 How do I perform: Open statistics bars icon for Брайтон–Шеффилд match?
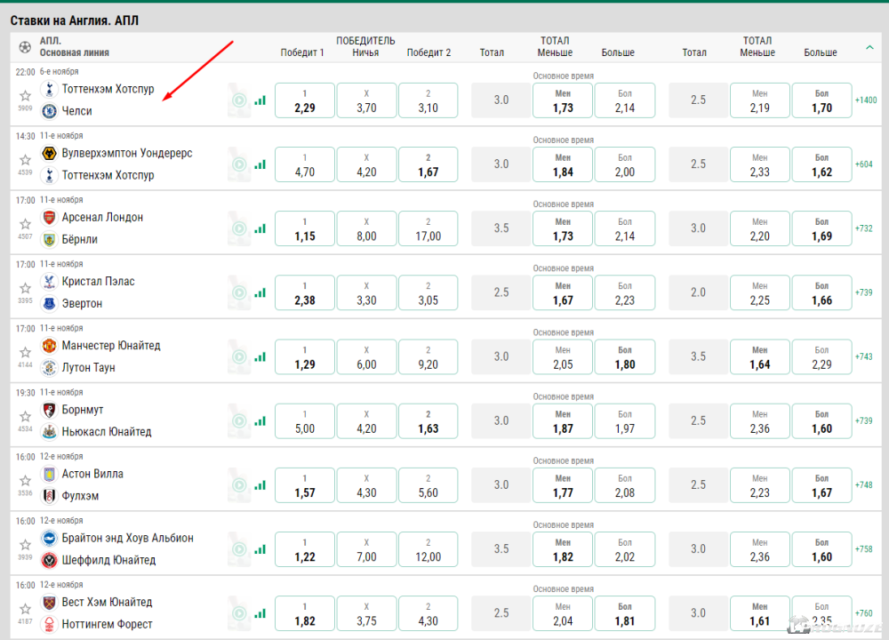pyautogui.click(x=260, y=548)
